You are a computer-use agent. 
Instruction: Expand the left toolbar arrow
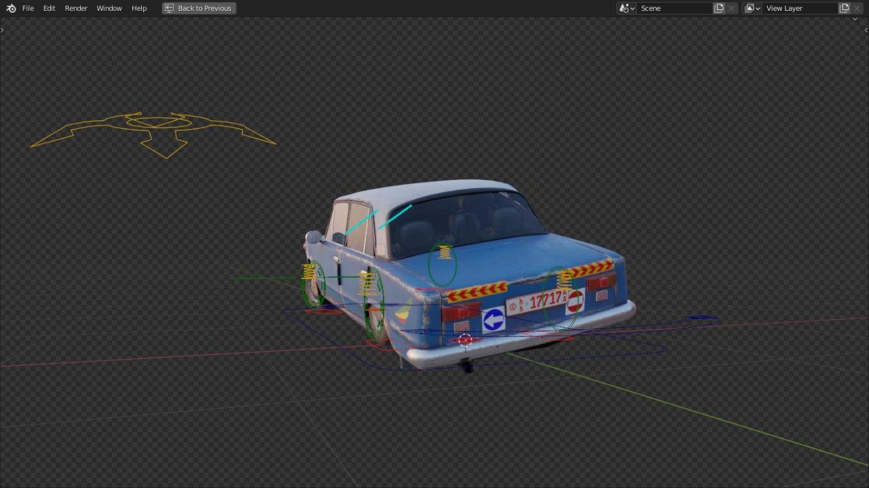[3, 30]
